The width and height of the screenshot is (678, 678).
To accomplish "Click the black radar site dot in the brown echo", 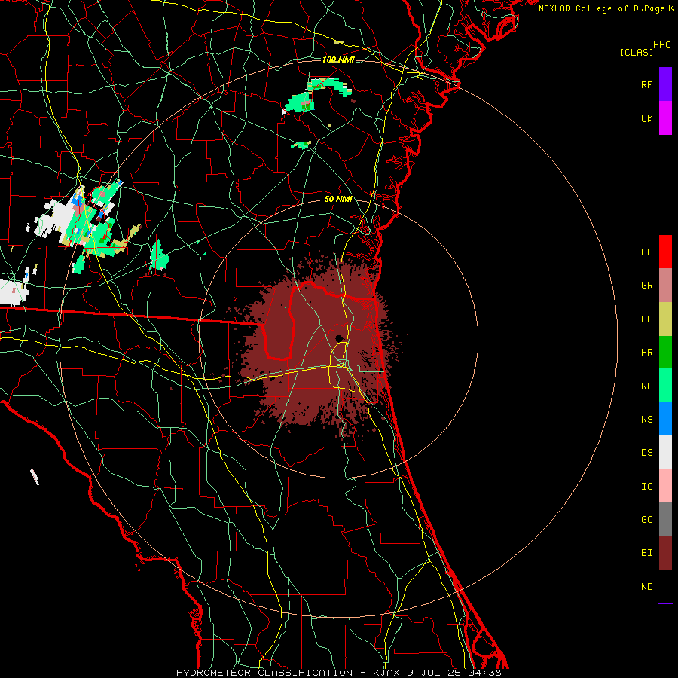I will [x=339, y=337].
